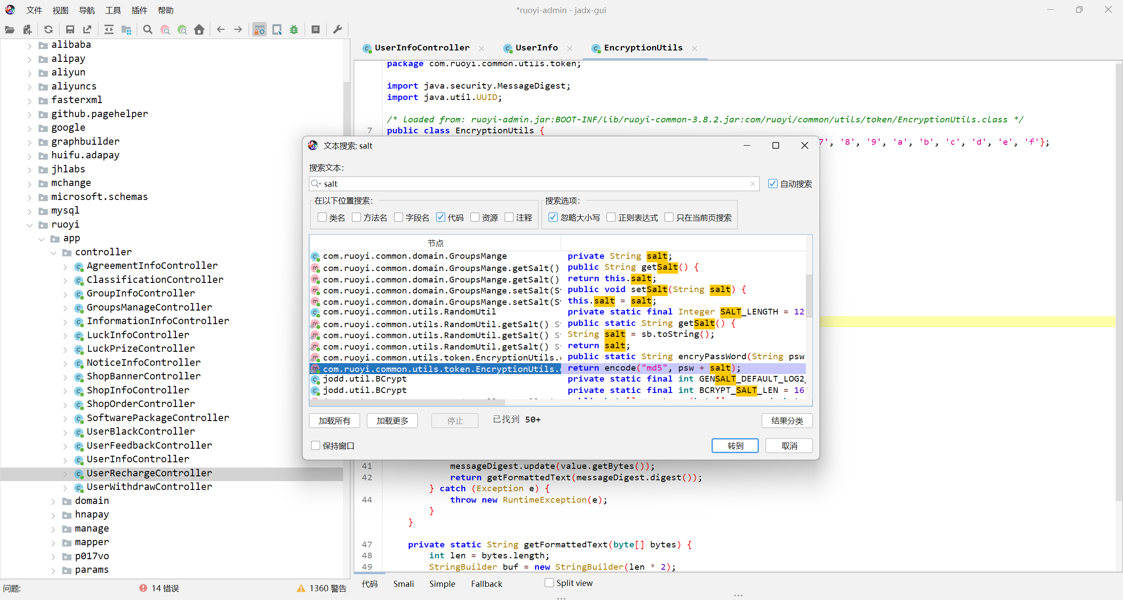The height and width of the screenshot is (600, 1123).
Task: Open the 工具 menu
Action: click(113, 10)
